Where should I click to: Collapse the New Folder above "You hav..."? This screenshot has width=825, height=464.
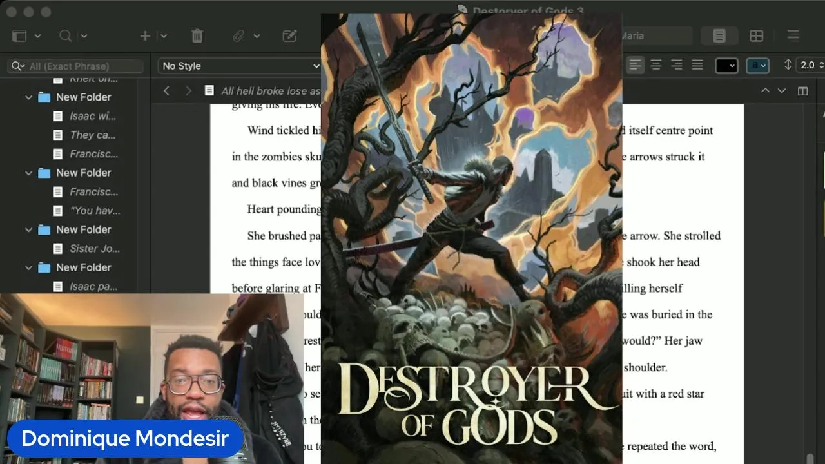[x=28, y=173]
